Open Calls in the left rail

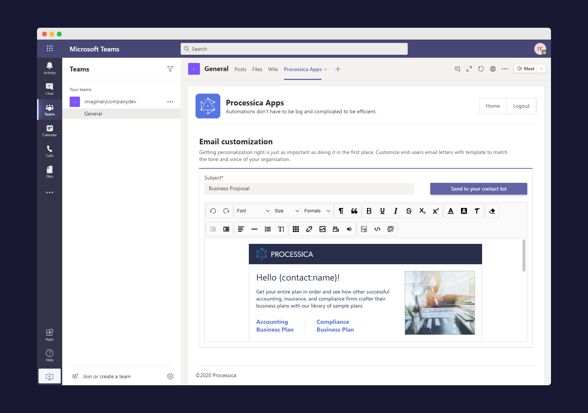click(x=50, y=151)
